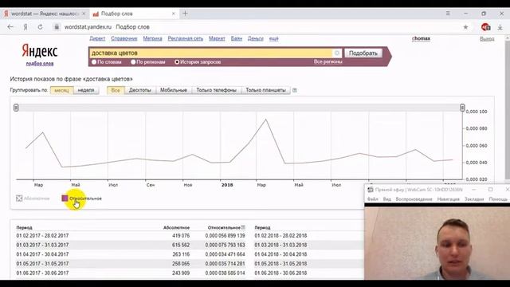The width and height of the screenshot is (510, 287).
Task: Select the 'По словам' radio button
Action: 94,62
